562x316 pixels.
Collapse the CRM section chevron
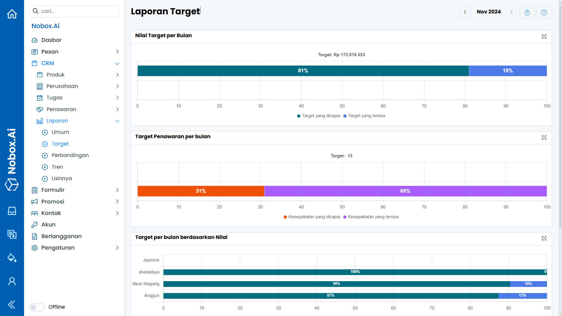point(117,63)
